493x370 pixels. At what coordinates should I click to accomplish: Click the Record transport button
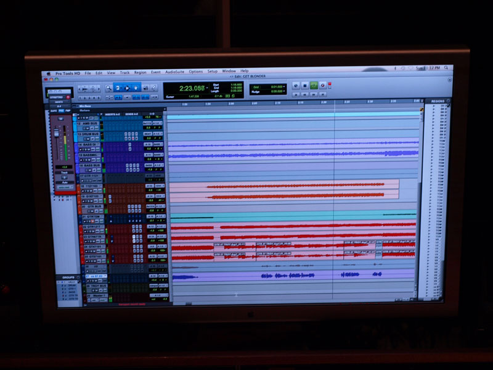point(322,85)
